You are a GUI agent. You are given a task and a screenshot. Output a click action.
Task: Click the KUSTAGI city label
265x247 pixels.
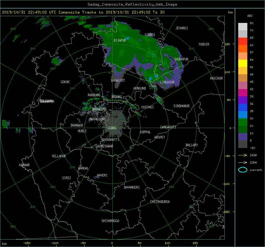(x=148, y=107)
